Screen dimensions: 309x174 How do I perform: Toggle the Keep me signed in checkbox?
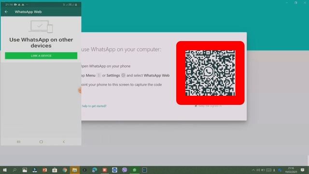pyautogui.click(x=196, y=106)
